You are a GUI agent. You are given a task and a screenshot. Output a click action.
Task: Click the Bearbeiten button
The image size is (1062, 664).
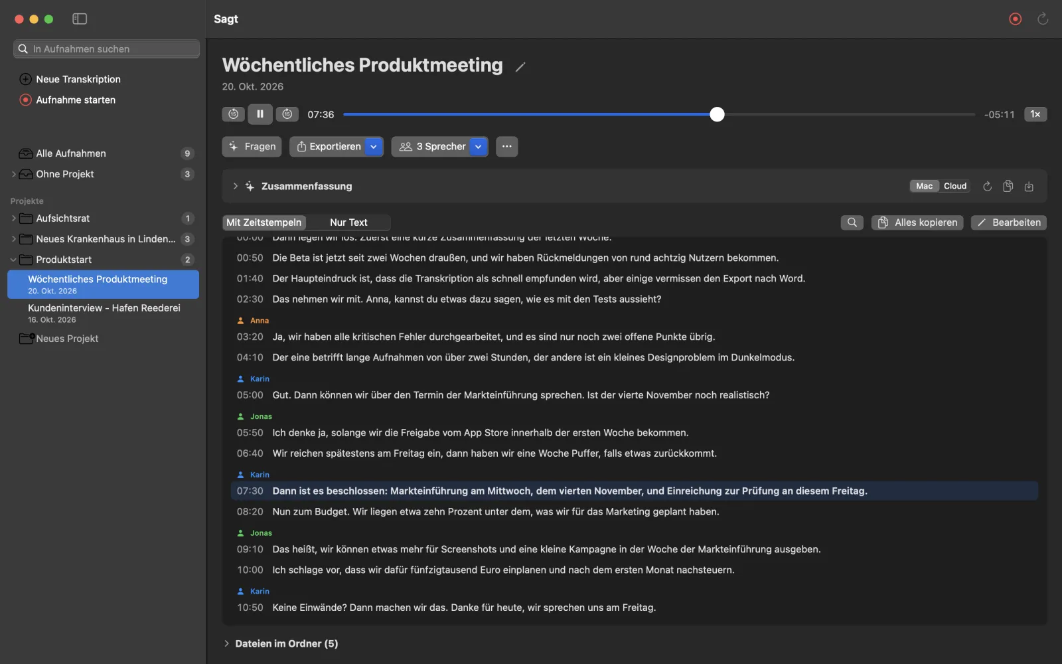click(x=1009, y=222)
